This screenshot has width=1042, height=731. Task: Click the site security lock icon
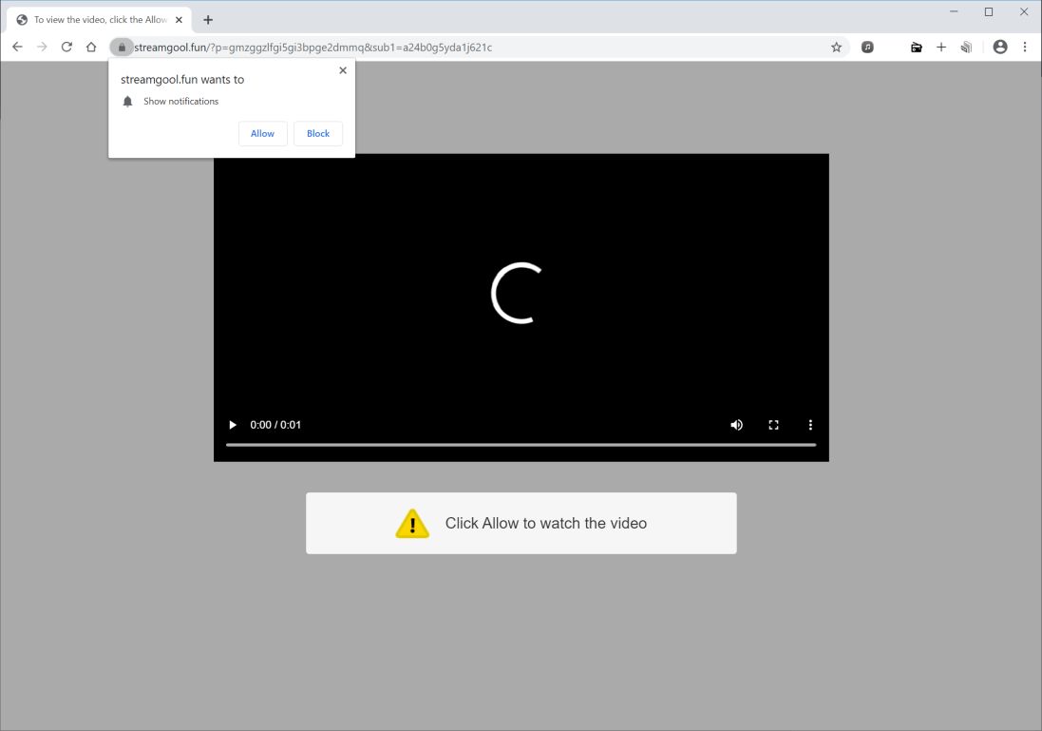[x=121, y=47]
